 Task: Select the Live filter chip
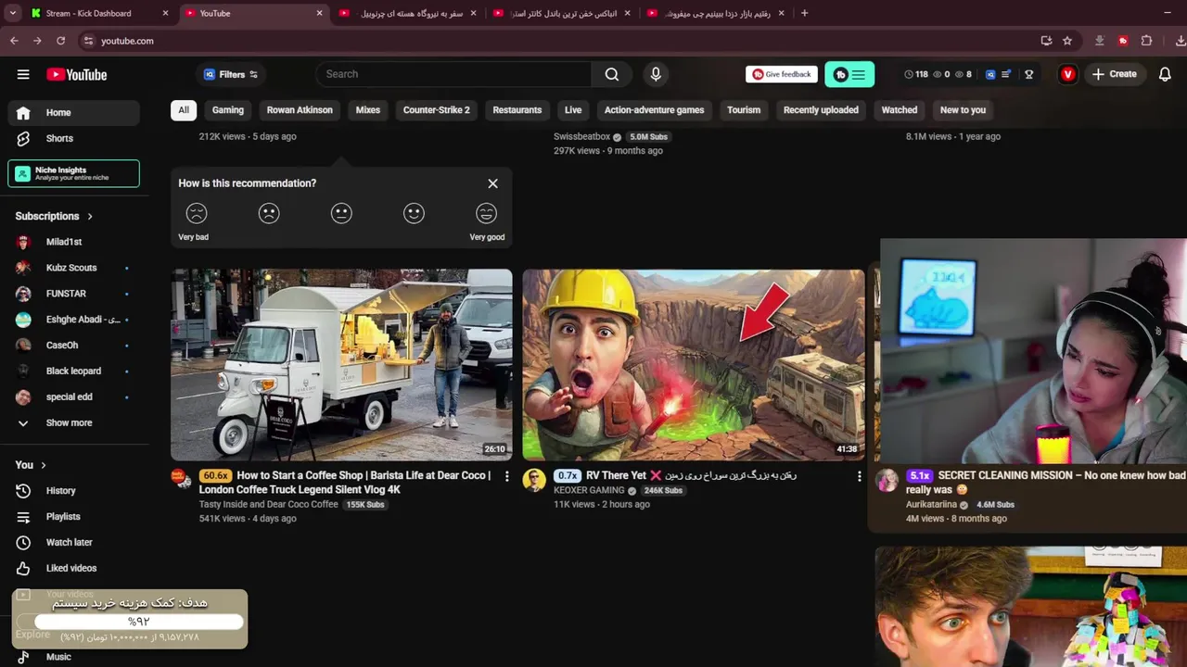point(573,110)
